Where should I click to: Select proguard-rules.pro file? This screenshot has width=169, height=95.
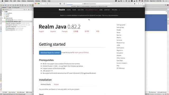[x=18, y=25]
